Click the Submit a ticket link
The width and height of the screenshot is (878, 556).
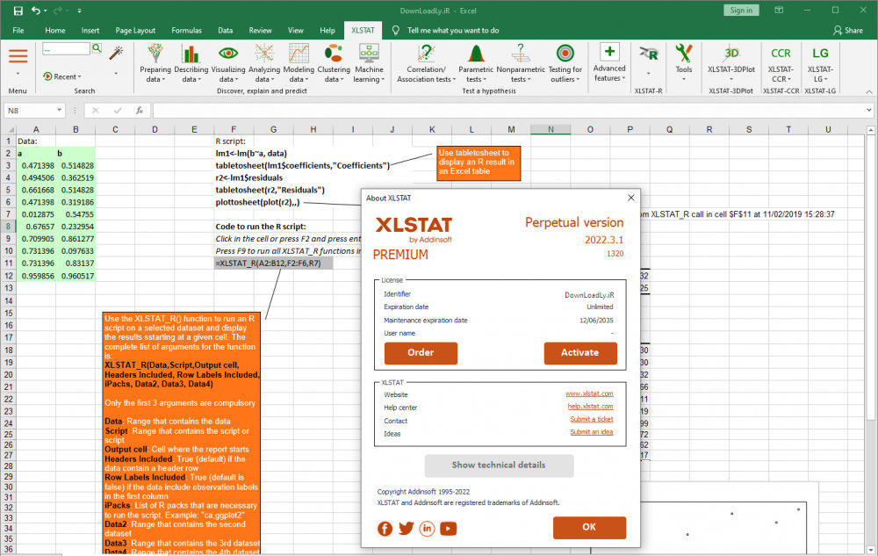point(591,419)
